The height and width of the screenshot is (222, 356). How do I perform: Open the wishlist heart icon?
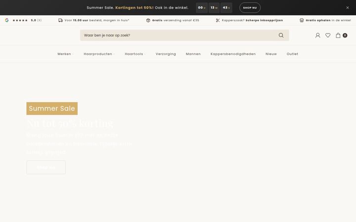coord(328,36)
